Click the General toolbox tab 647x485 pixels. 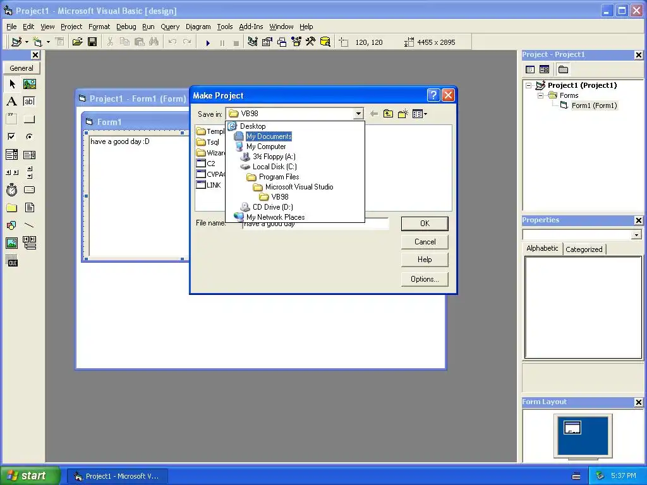[x=21, y=68]
